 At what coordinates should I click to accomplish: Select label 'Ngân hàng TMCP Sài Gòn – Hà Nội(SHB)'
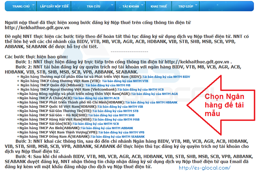[54, 115]
